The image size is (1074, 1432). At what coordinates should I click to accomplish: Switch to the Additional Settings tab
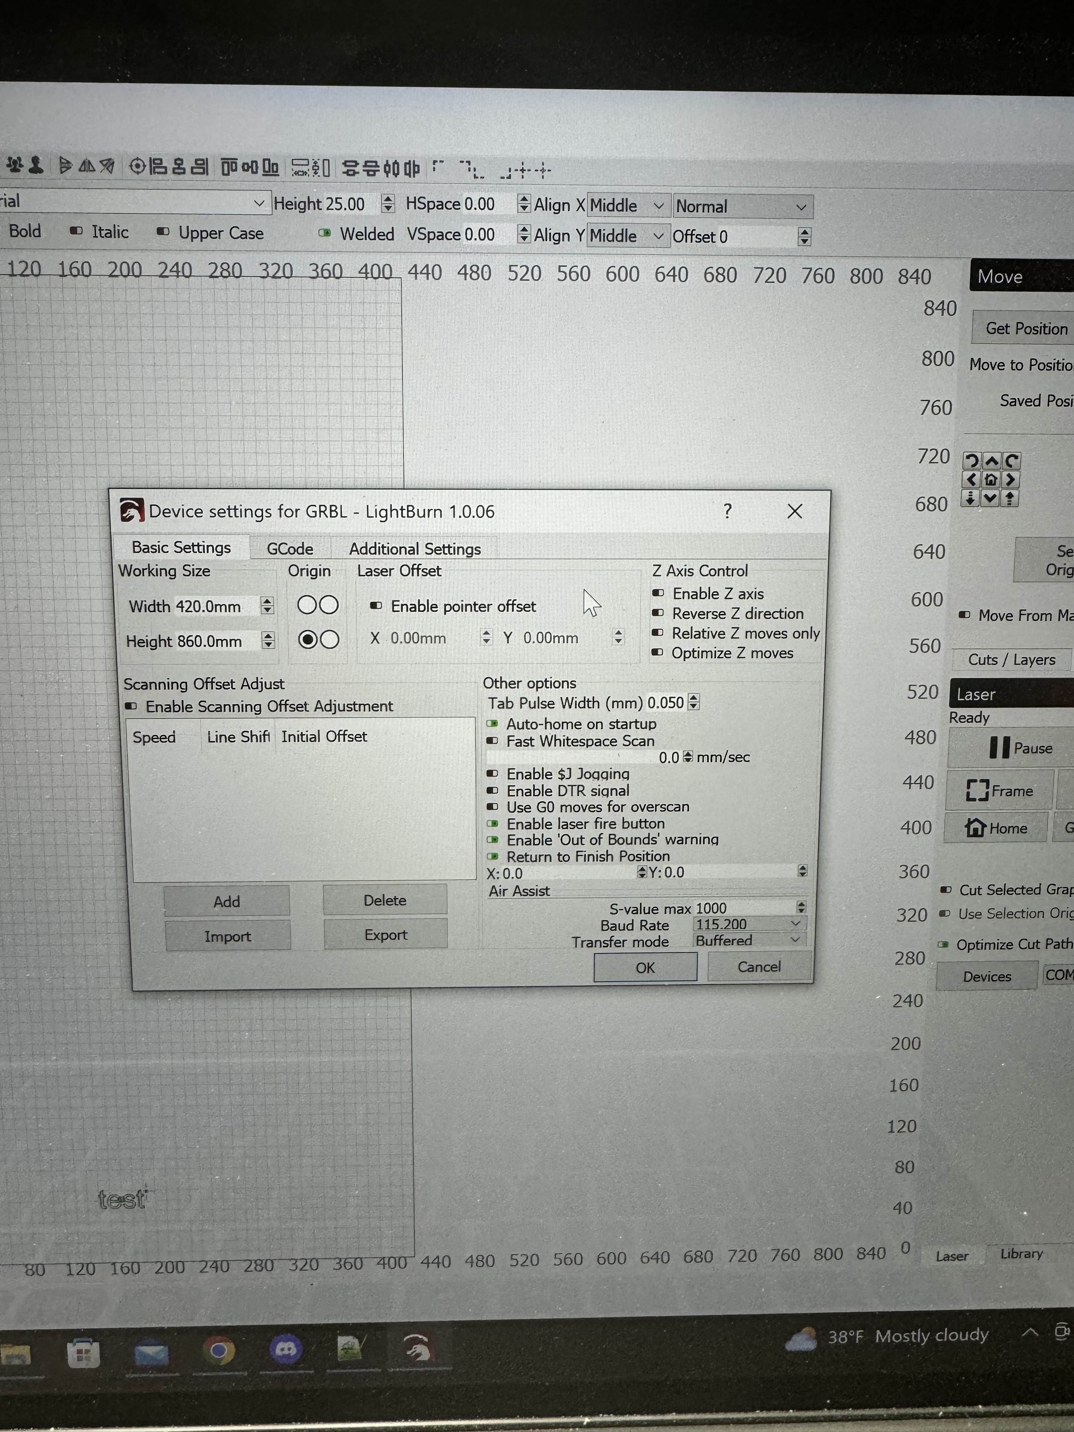point(415,549)
